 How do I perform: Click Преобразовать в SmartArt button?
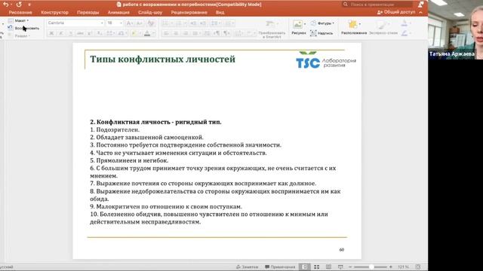[272, 29]
